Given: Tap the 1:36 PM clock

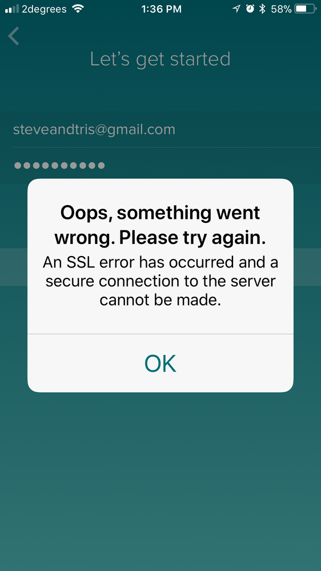Looking at the screenshot, I should 161,9.
